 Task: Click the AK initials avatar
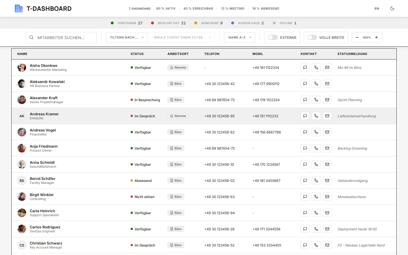[x=22, y=116]
